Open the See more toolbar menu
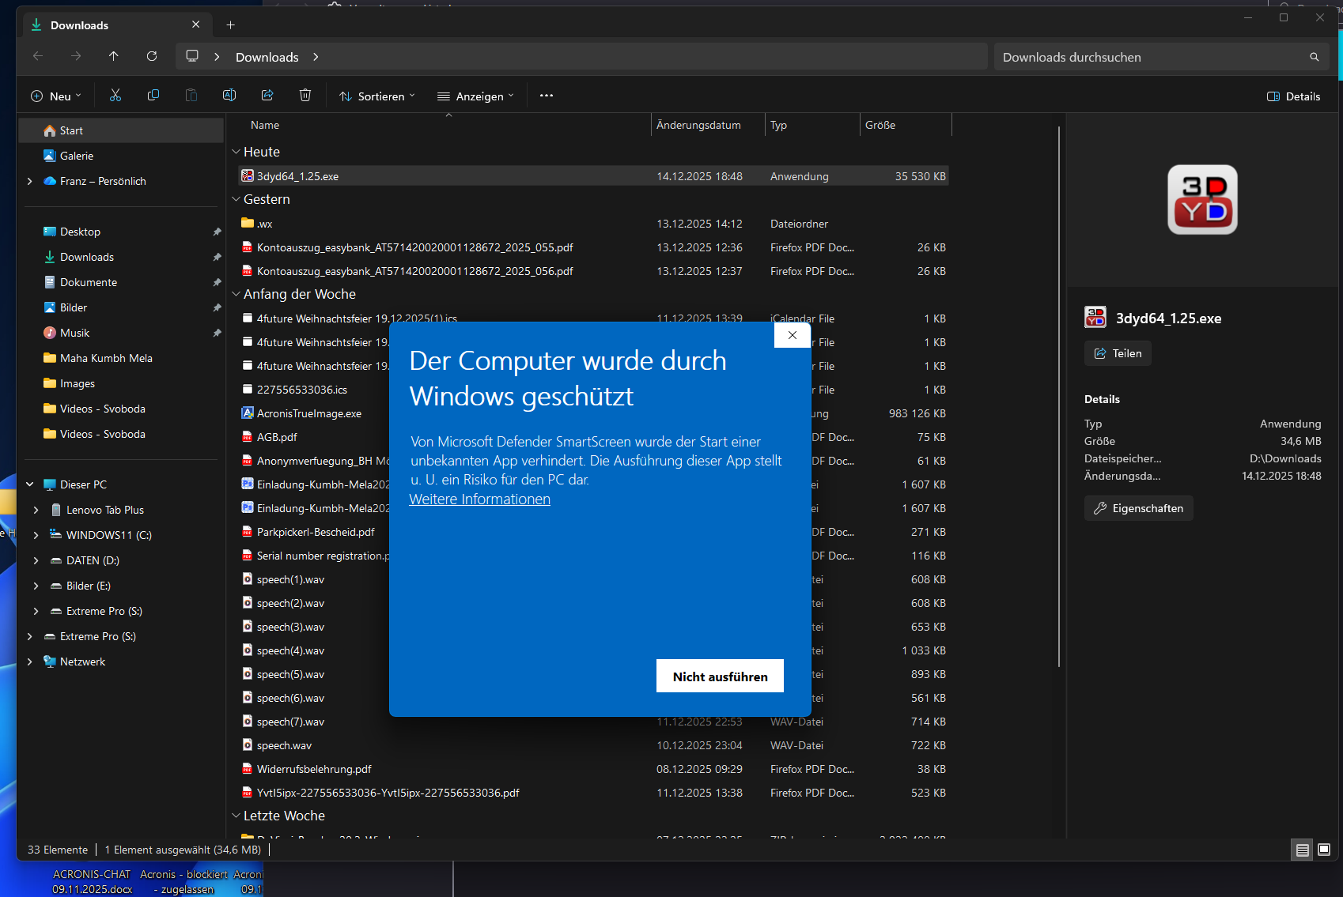This screenshot has width=1343, height=897. (546, 96)
